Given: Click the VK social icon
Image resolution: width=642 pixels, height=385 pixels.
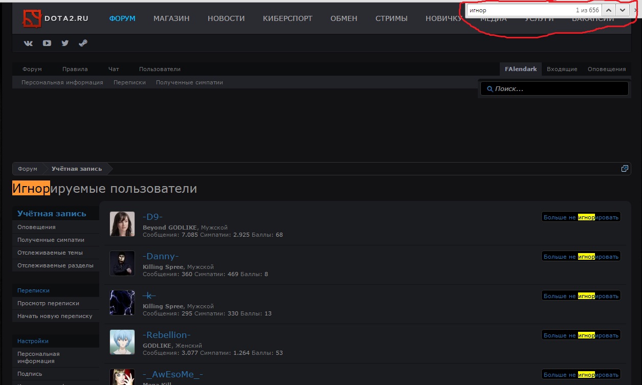Looking at the screenshot, I should pyautogui.click(x=29, y=43).
